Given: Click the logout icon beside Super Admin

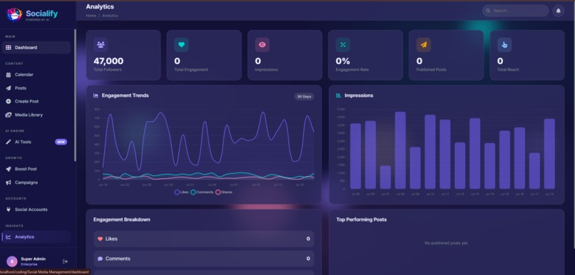Looking at the screenshot, I should pyautogui.click(x=65, y=261).
